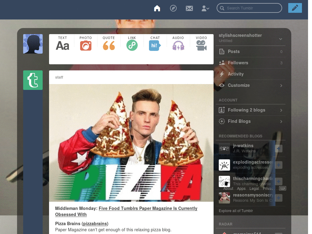Go to the Tumblr home dashboard icon
The image size is (312, 234).
(157, 8)
